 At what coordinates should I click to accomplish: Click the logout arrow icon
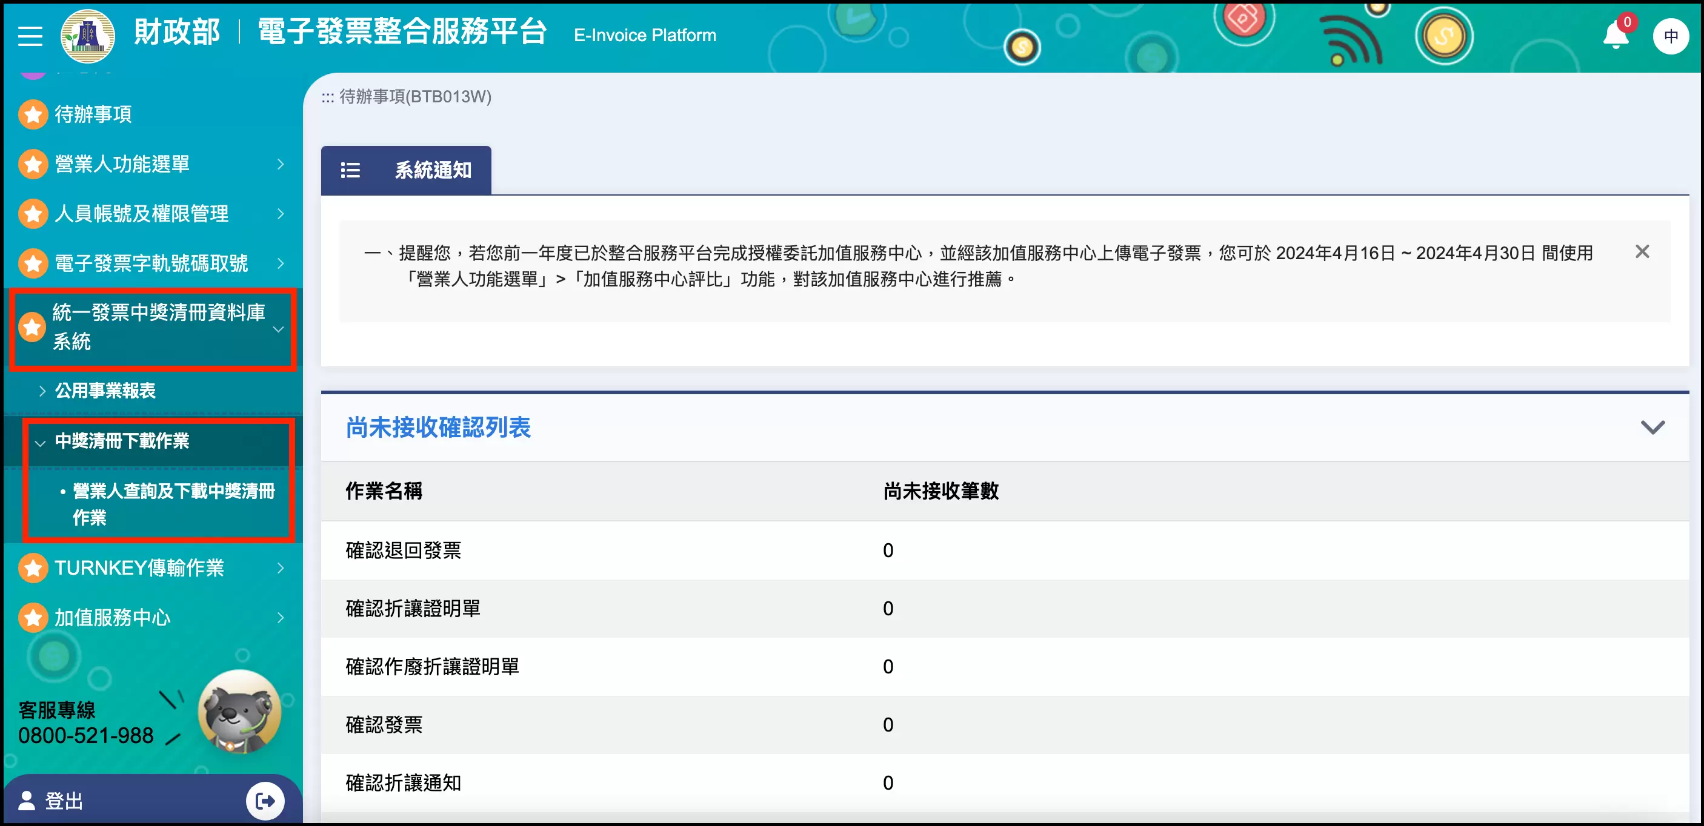click(265, 801)
